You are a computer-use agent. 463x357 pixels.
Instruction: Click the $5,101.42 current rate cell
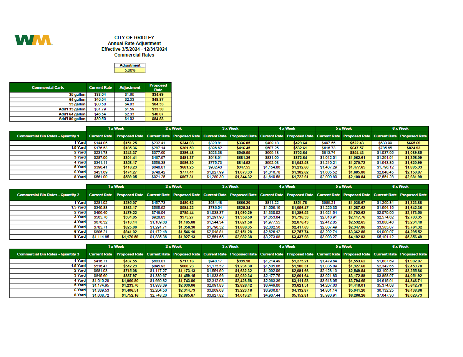pos(385,237)
